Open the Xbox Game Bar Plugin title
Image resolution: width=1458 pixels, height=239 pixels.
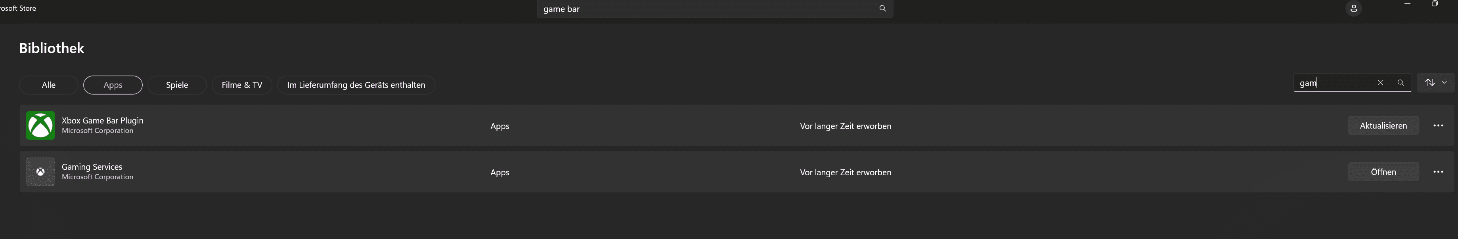tap(102, 120)
